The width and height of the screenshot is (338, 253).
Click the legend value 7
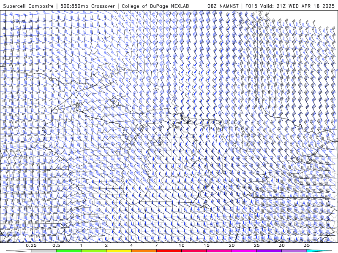pyautogui.click(x=156, y=245)
